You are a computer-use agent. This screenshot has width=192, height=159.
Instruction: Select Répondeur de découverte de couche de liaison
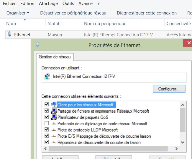99,142
